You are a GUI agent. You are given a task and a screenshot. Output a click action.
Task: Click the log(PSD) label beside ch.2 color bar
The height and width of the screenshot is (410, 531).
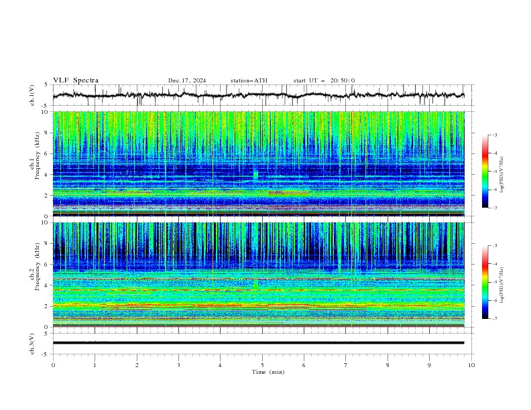[x=502, y=285]
